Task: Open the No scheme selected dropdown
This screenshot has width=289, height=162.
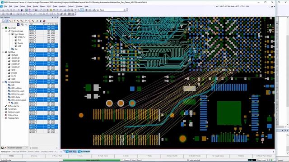Action: [x=18, y=148]
